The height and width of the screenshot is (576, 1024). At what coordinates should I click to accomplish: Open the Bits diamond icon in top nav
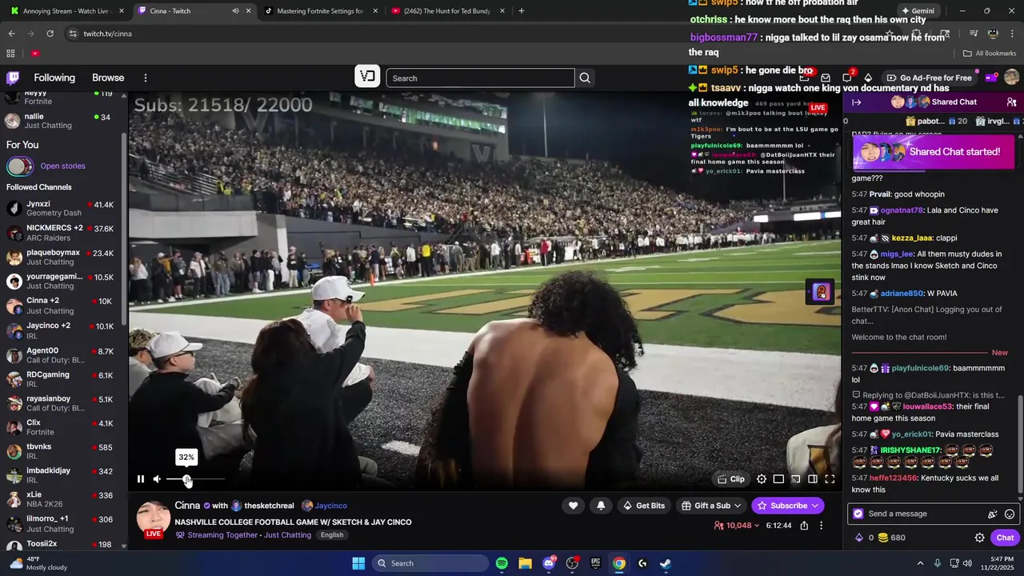pos(868,78)
